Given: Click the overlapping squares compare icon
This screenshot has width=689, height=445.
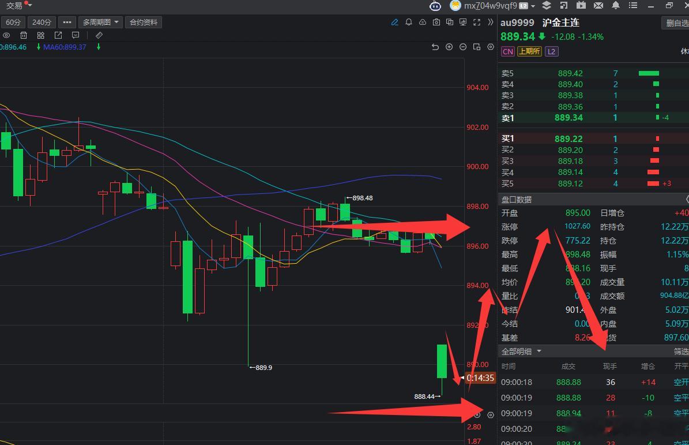Looking at the screenshot, I should pos(450,22).
